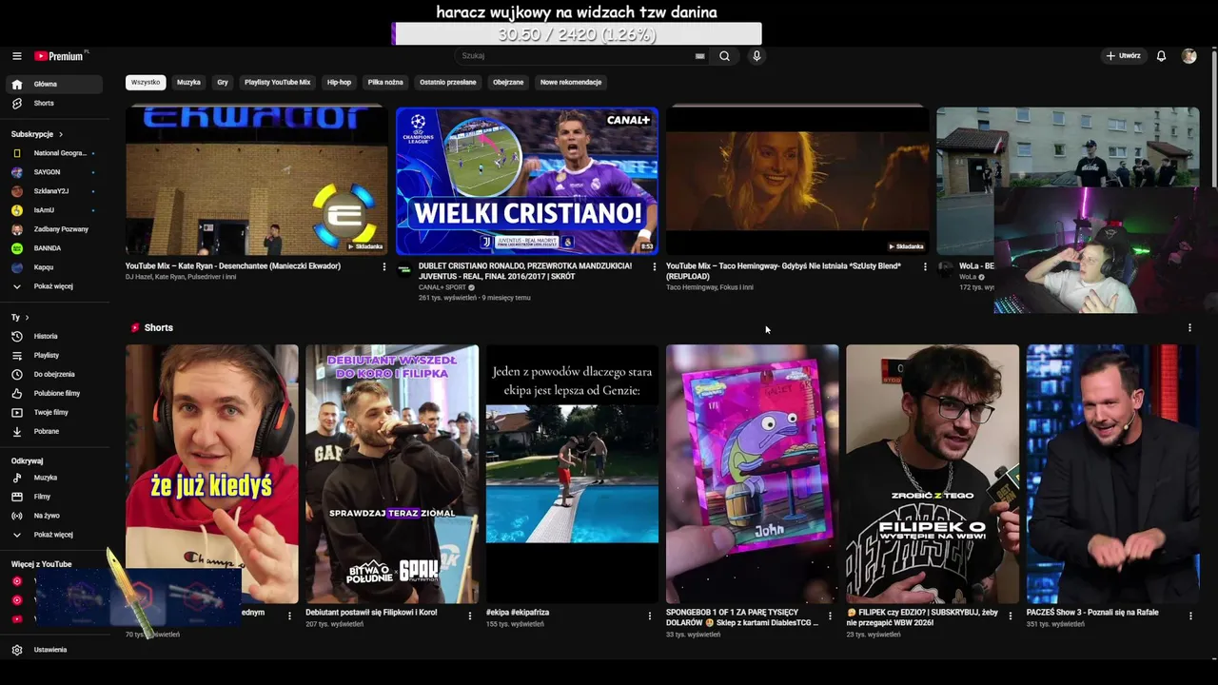Select the Muzyka filter chip
Screen dimensions: 1218x685
(x=188, y=82)
